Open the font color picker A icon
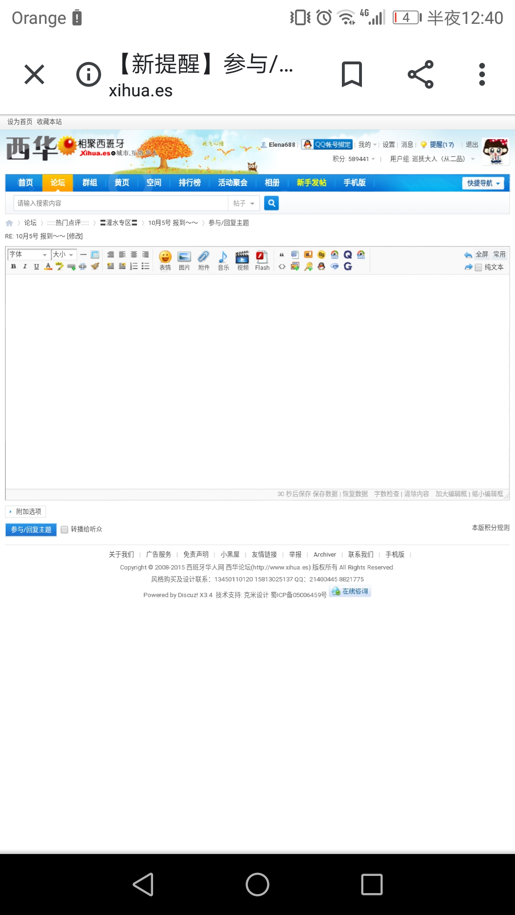The height and width of the screenshot is (915, 515). click(x=48, y=266)
